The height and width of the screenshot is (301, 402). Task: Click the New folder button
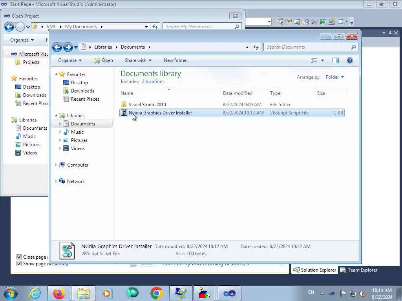[175, 60]
